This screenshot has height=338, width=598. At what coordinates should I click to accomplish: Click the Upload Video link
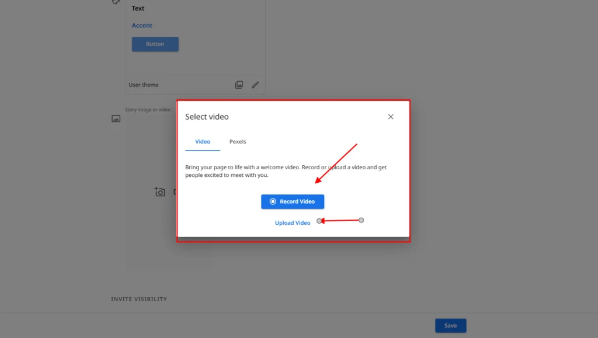(293, 223)
